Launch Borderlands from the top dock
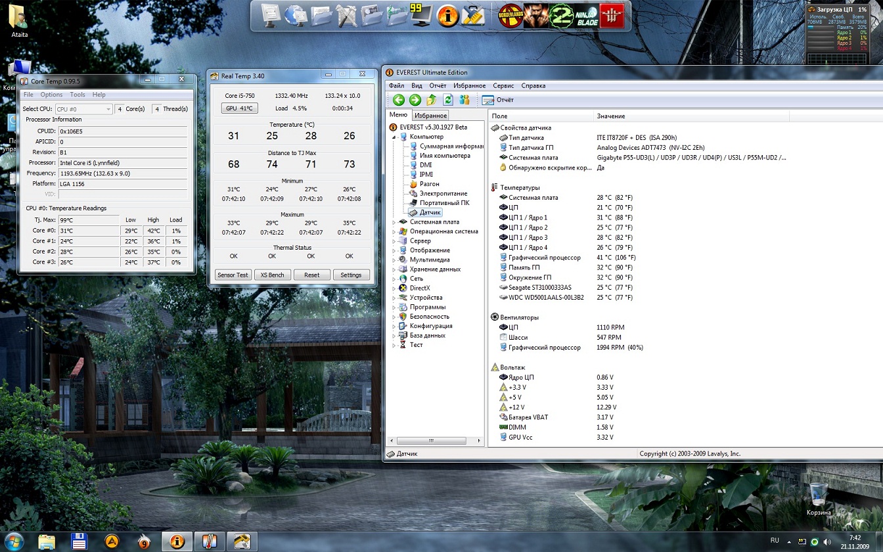Image resolution: width=883 pixels, height=552 pixels. [510, 16]
